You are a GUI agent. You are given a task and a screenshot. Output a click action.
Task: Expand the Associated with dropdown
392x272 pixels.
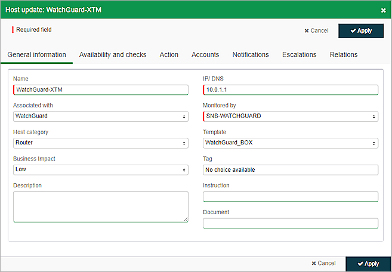pyautogui.click(x=100, y=116)
